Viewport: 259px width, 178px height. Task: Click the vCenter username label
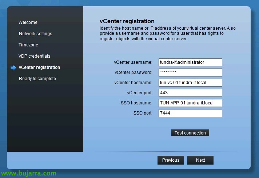coord(133,62)
